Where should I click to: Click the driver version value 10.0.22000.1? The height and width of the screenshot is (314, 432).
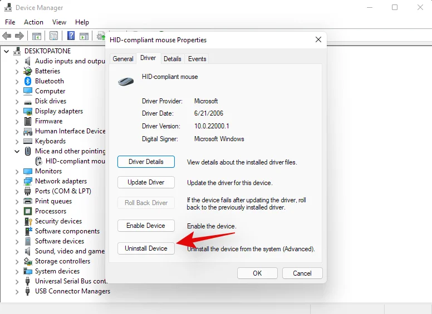click(x=212, y=126)
